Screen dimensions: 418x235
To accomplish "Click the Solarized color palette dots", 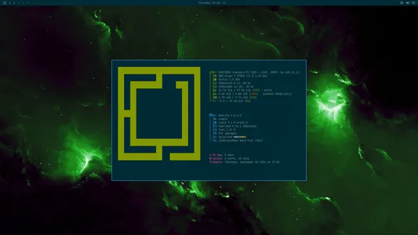I will pos(240,137).
